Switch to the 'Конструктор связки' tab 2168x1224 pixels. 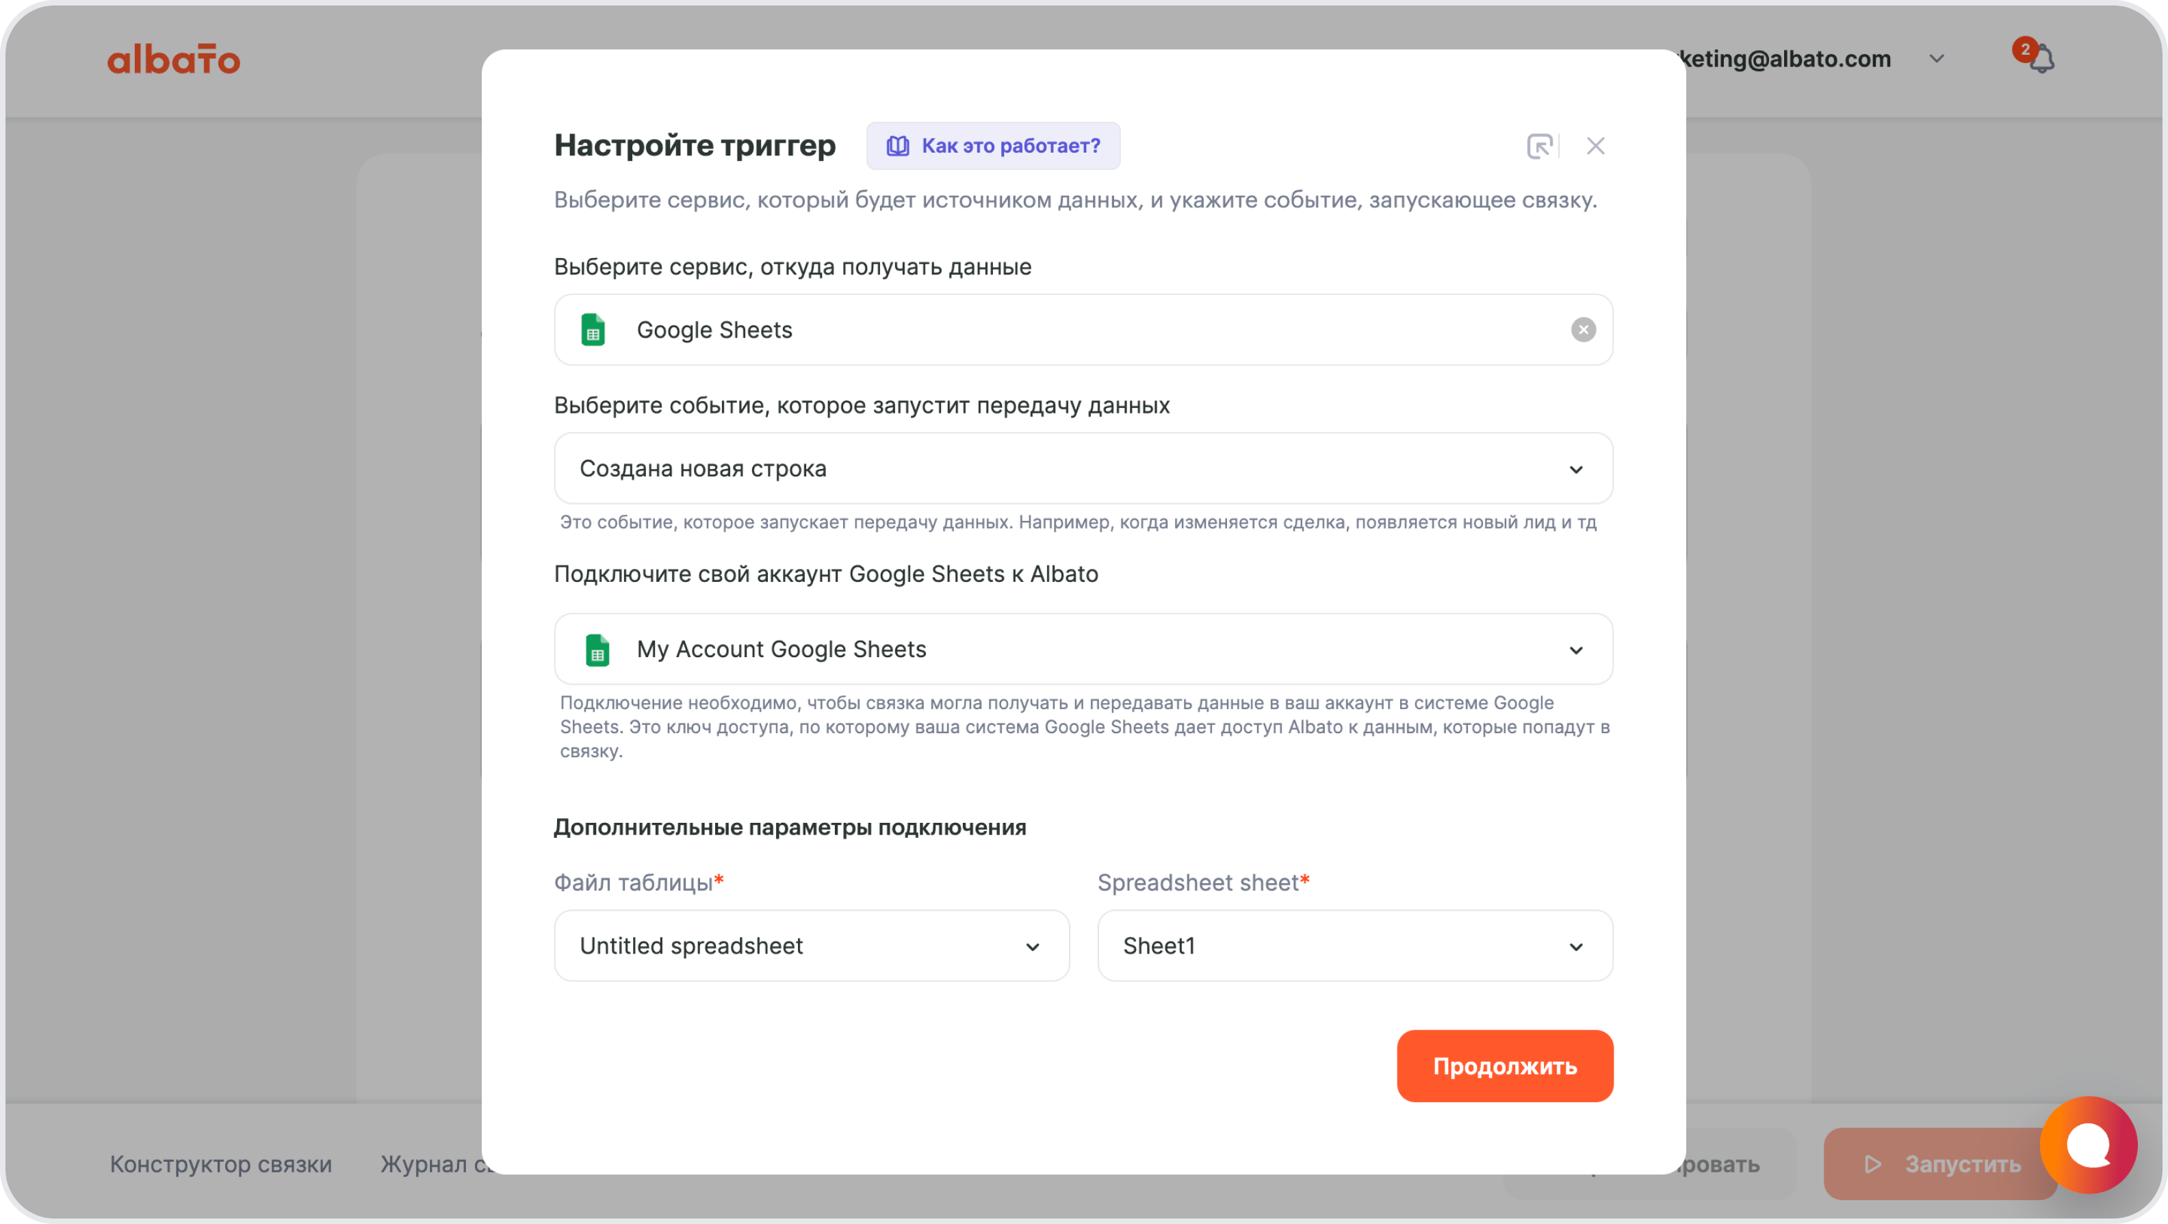[x=220, y=1164]
